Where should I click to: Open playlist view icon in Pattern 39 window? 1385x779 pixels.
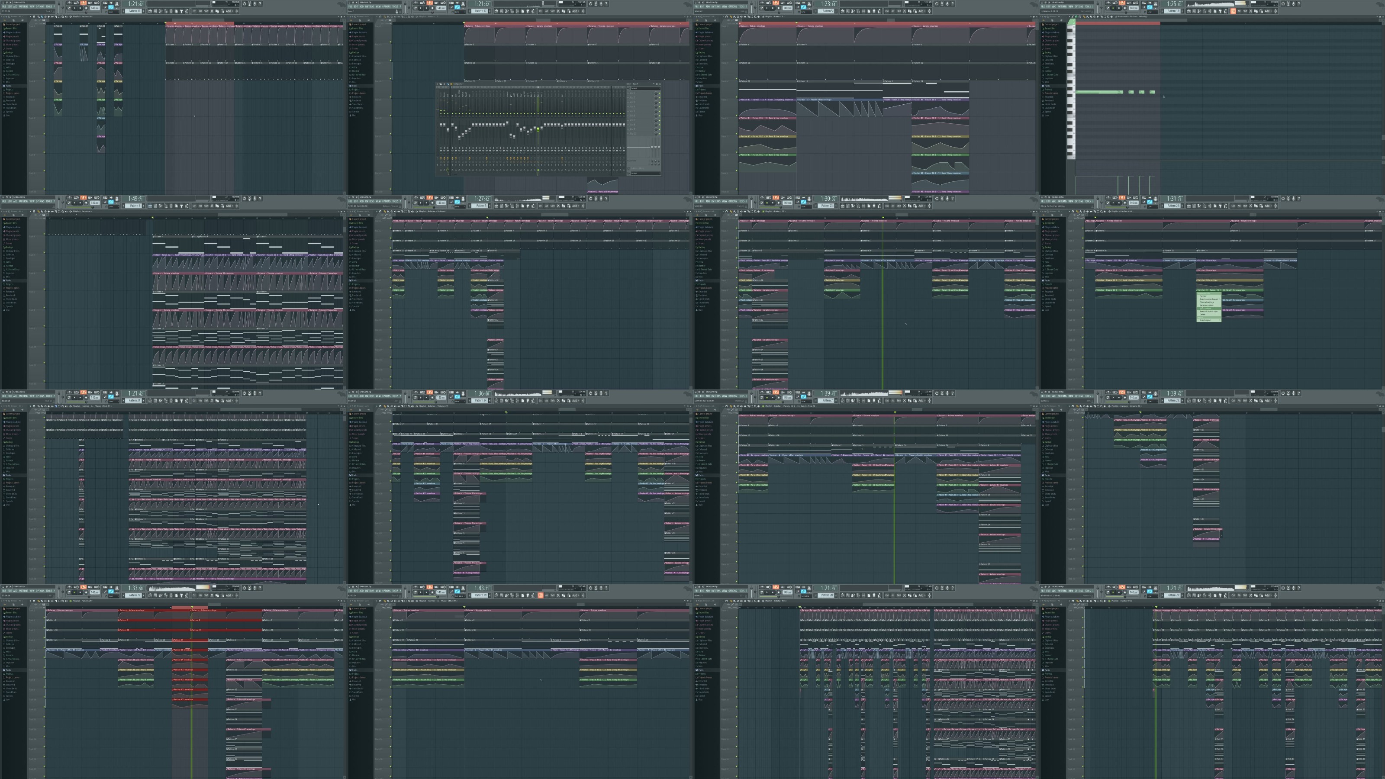point(150,11)
